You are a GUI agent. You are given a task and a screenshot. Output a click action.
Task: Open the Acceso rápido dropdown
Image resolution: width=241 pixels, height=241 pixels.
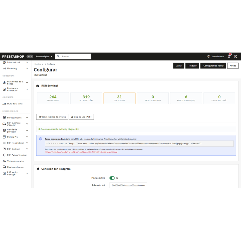pos(44,57)
